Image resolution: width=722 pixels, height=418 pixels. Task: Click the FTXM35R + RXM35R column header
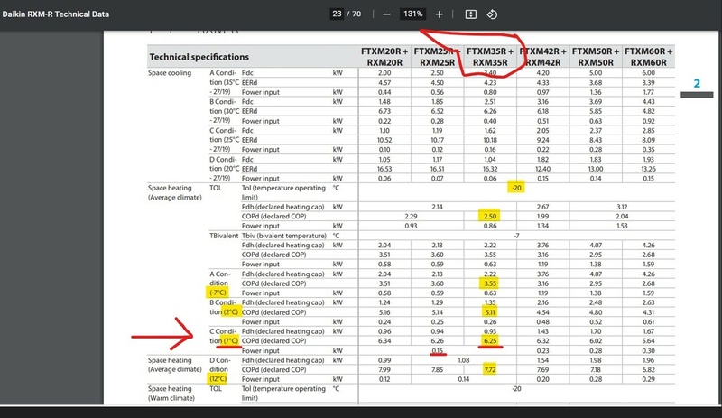coord(490,57)
